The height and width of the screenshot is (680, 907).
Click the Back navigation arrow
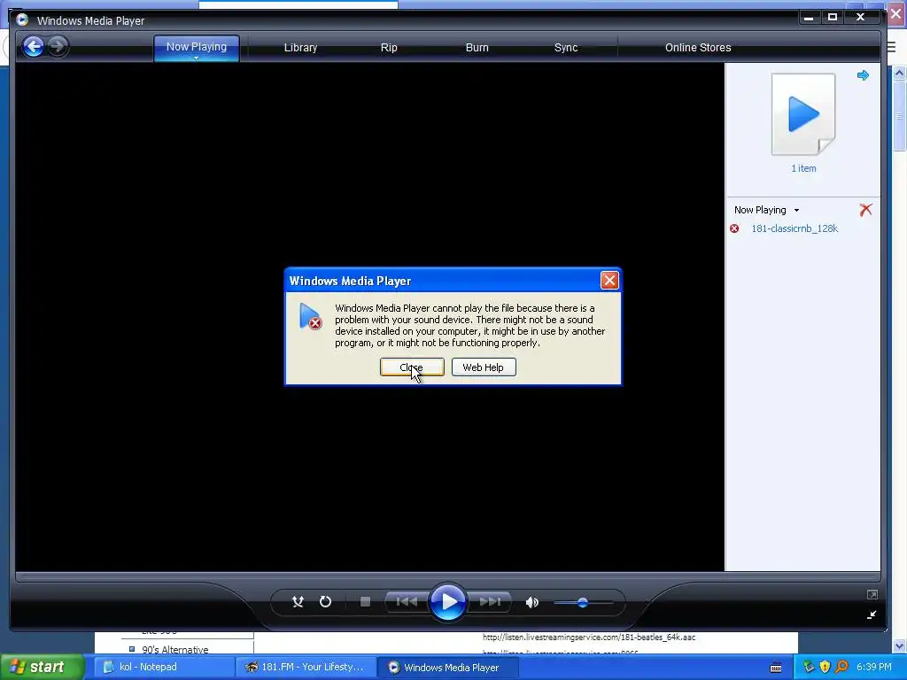(x=33, y=46)
